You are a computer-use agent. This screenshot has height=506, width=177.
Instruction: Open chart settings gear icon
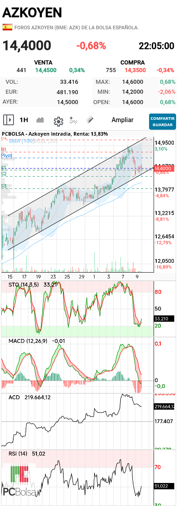click(58, 121)
